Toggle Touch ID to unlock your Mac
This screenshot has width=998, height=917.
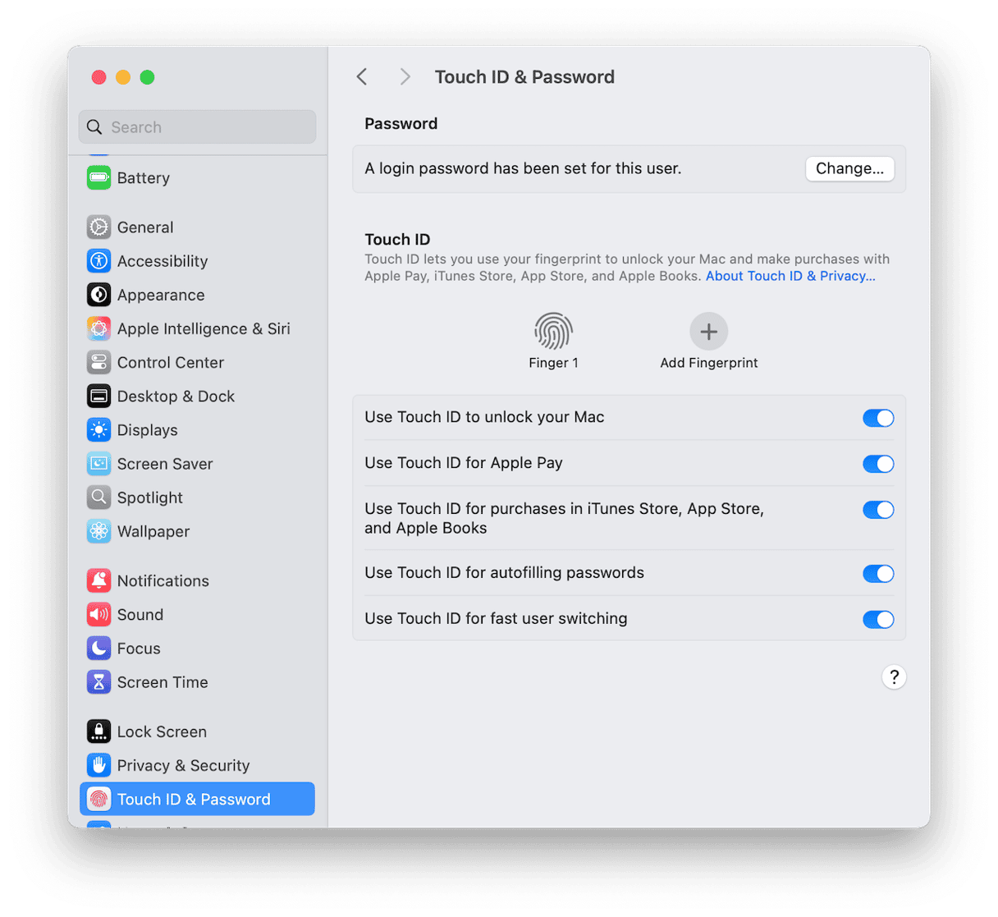click(x=878, y=418)
